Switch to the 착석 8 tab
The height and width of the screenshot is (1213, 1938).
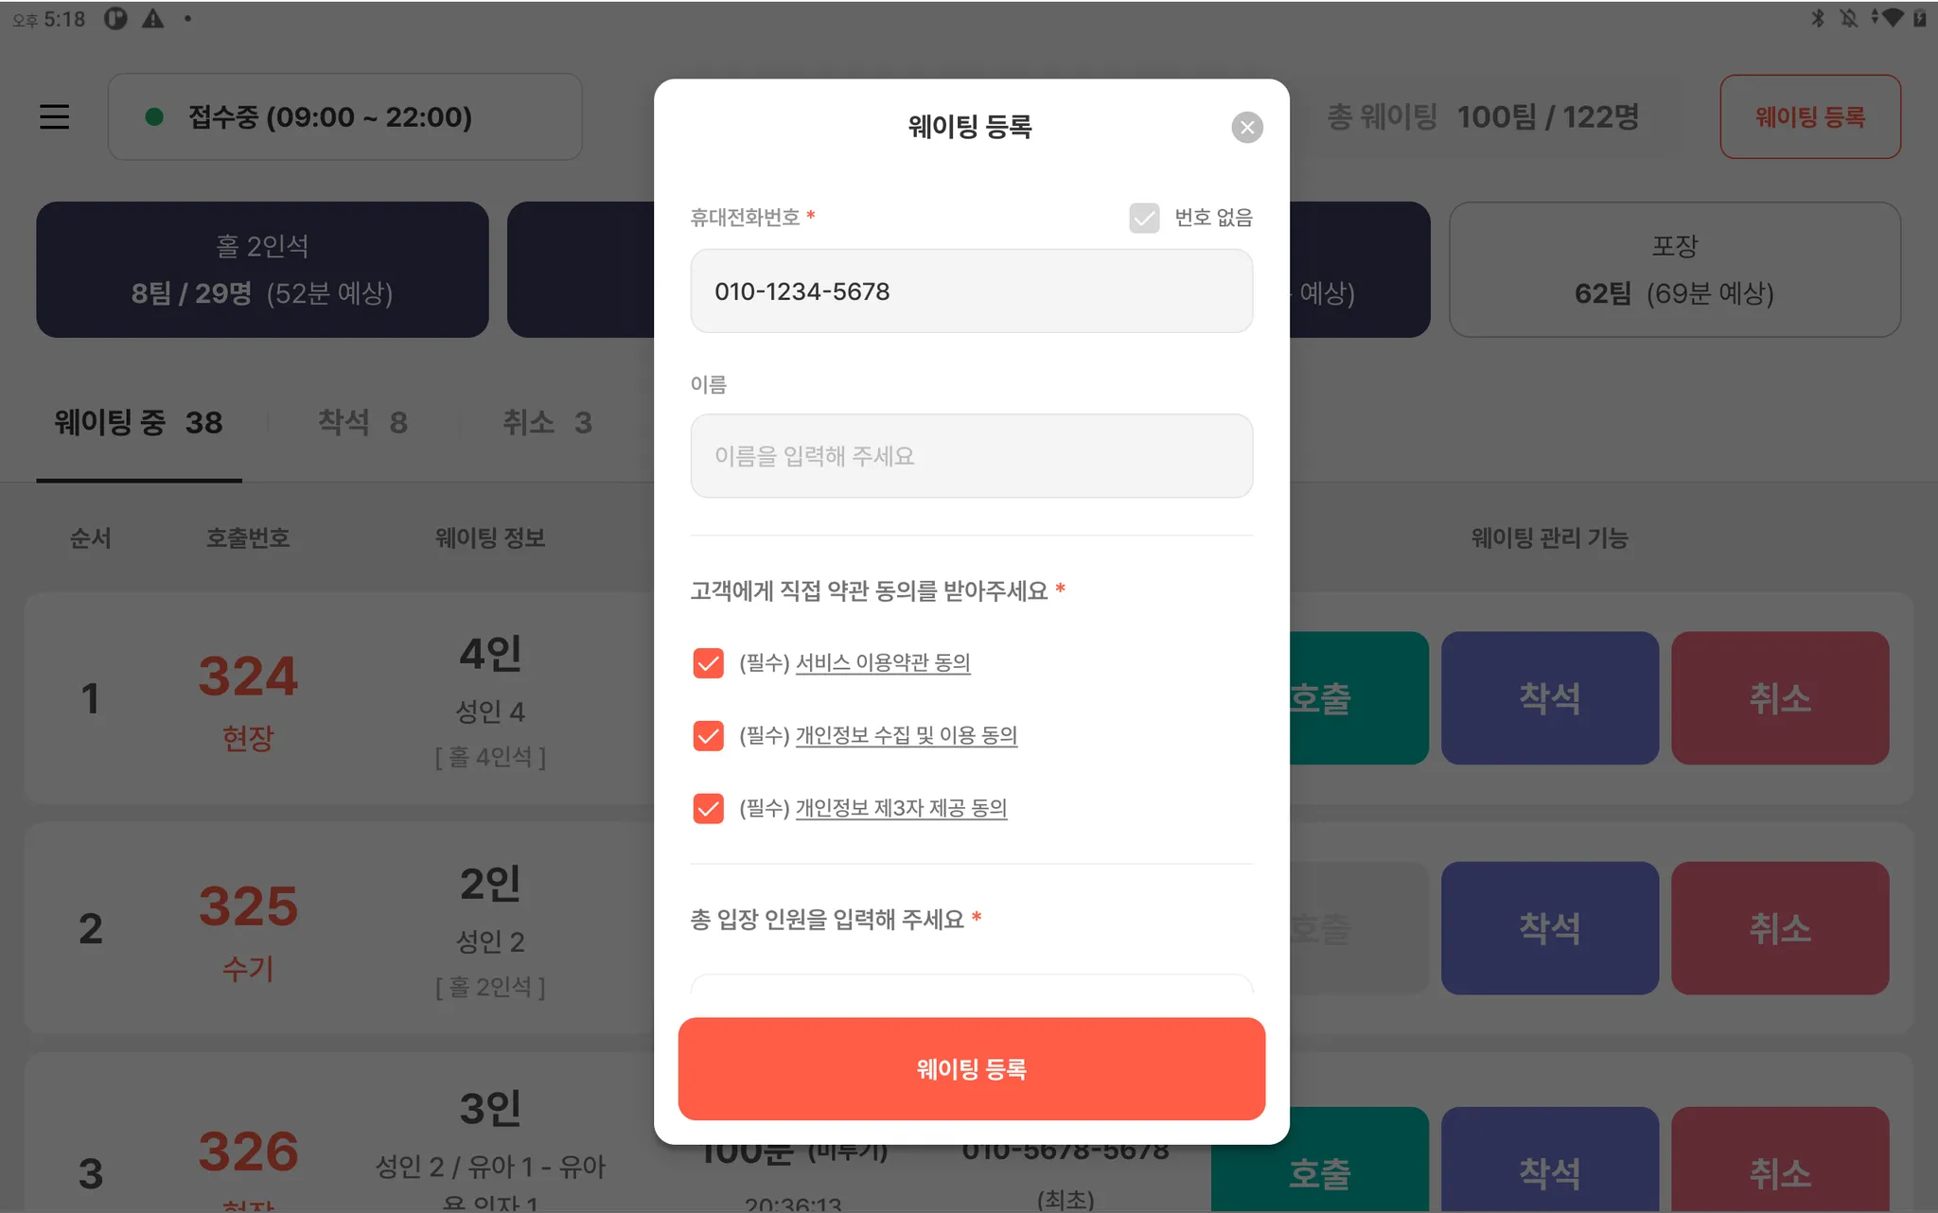(x=362, y=422)
